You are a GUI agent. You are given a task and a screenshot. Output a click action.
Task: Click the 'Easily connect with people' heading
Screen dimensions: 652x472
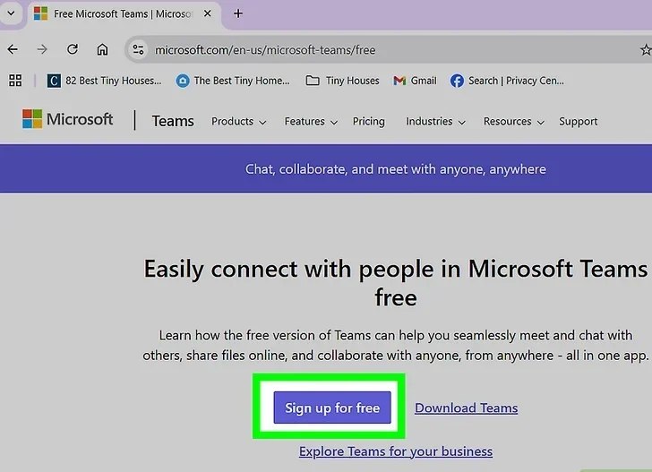(x=396, y=283)
